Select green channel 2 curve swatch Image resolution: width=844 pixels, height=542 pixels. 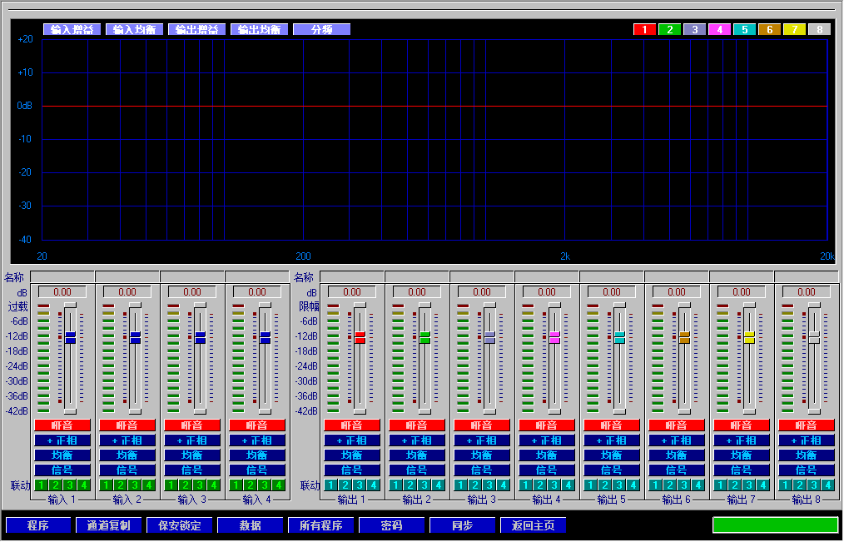click(x=669, y=30)
